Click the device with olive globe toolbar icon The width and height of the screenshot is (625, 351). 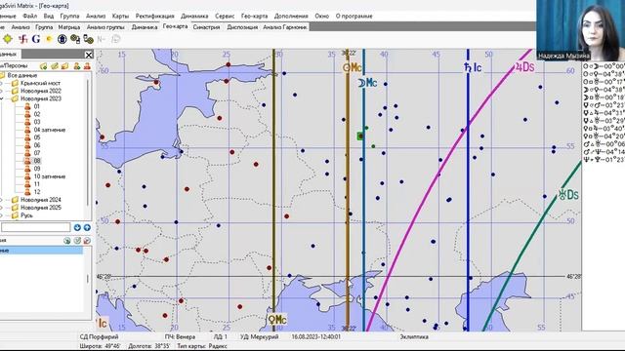[x=89, y=39]
